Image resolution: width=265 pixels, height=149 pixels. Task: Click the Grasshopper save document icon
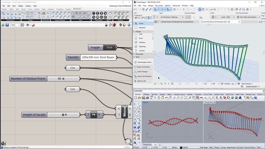point(7,25)
